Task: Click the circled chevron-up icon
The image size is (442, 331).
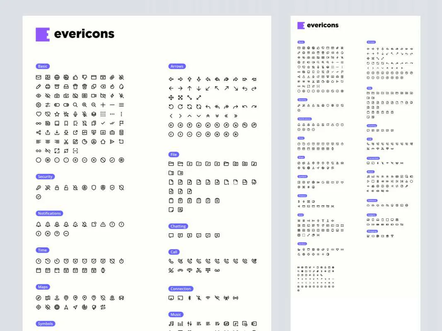Action: (x=189, y=134)
